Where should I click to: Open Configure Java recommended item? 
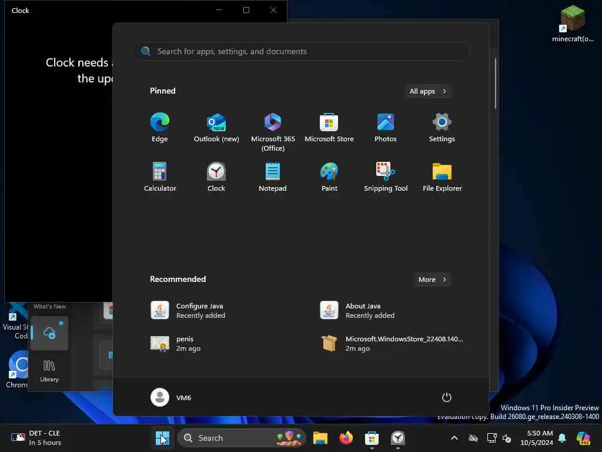point(188,311)
